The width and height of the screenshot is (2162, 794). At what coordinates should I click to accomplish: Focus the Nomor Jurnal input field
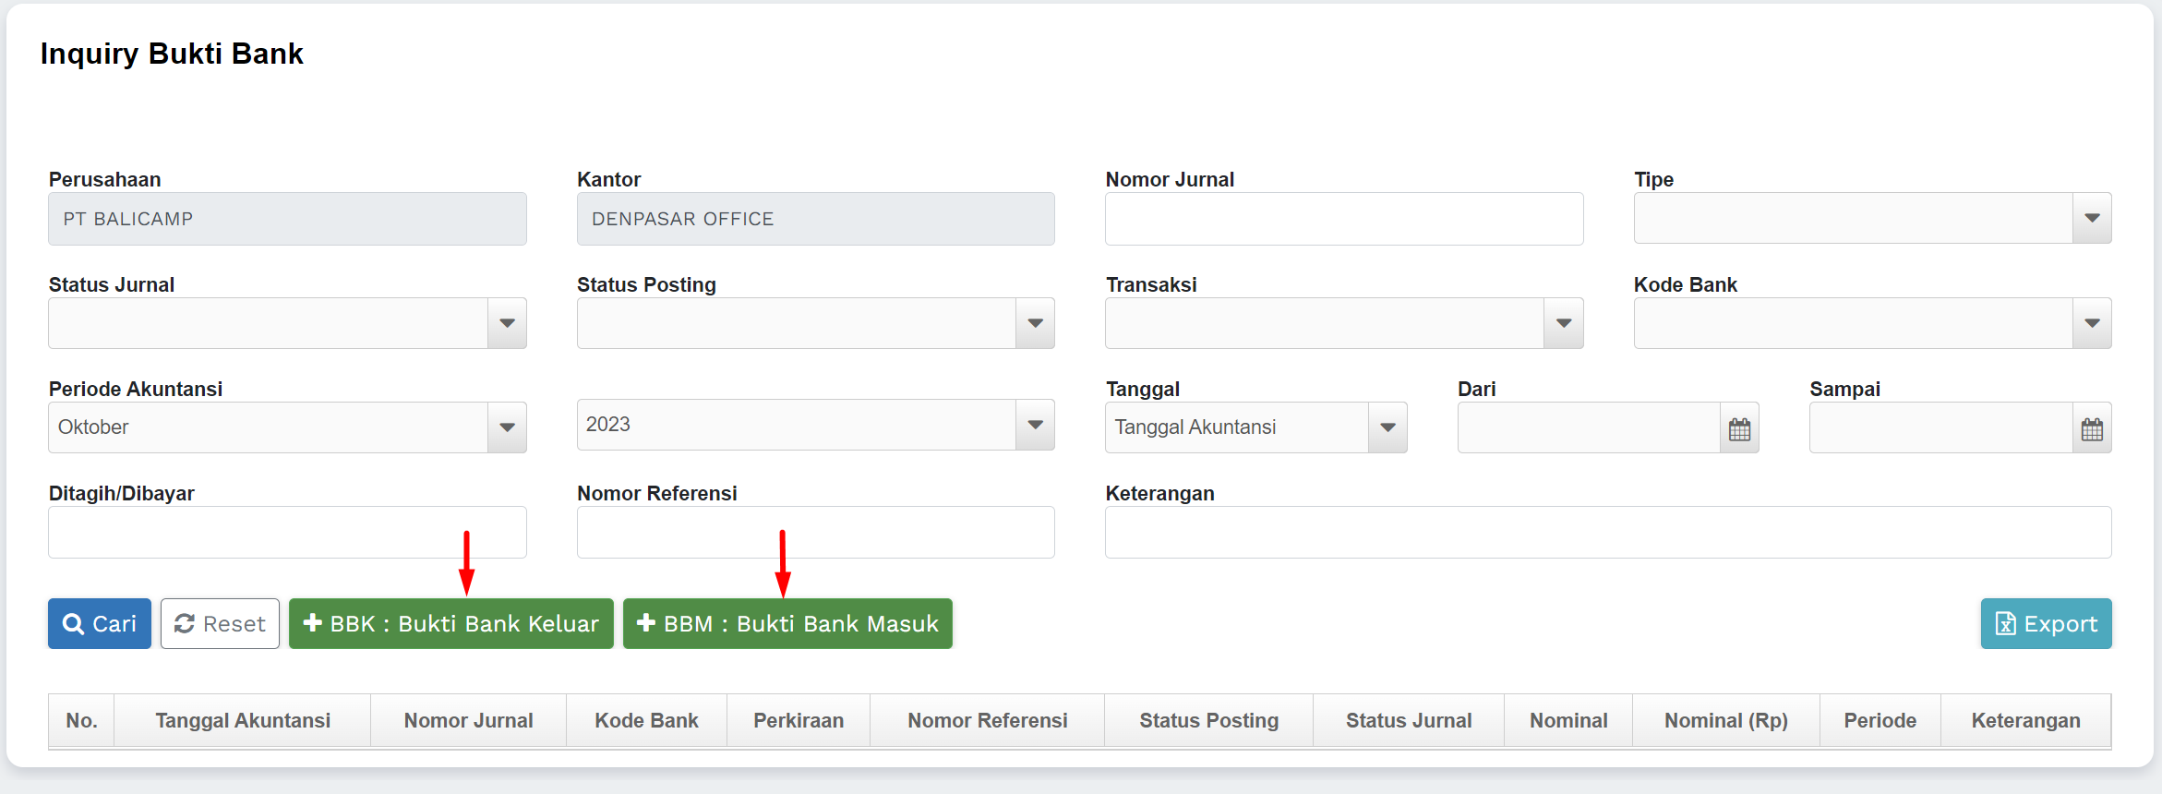1344,219
